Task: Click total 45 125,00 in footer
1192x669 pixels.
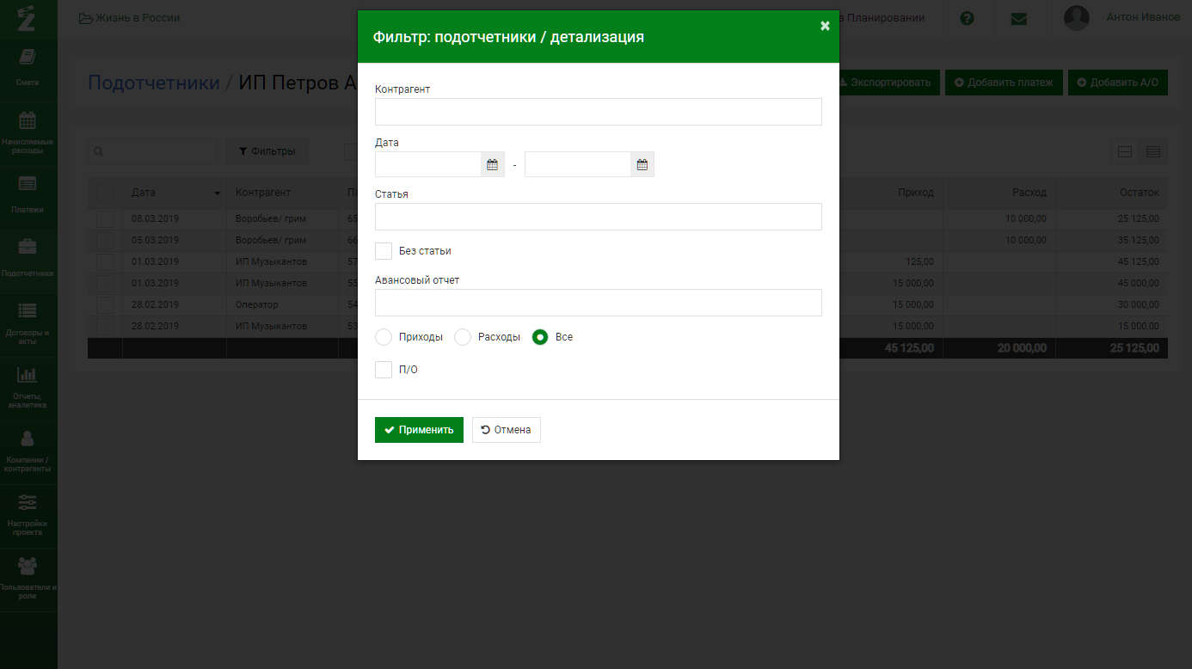Action: point(909,348)
